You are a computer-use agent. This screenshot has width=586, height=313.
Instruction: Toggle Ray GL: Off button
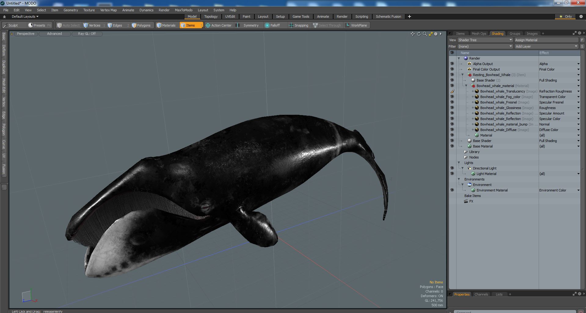coord(87,34)
